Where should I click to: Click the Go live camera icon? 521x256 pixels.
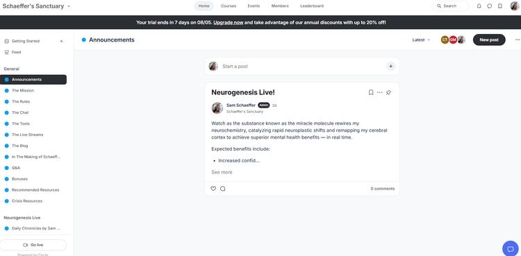pos(26,245)
